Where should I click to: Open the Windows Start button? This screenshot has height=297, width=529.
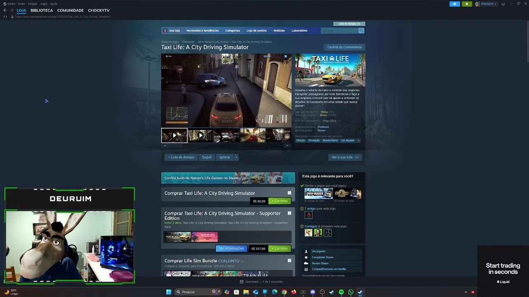click(x=169, y=292)
